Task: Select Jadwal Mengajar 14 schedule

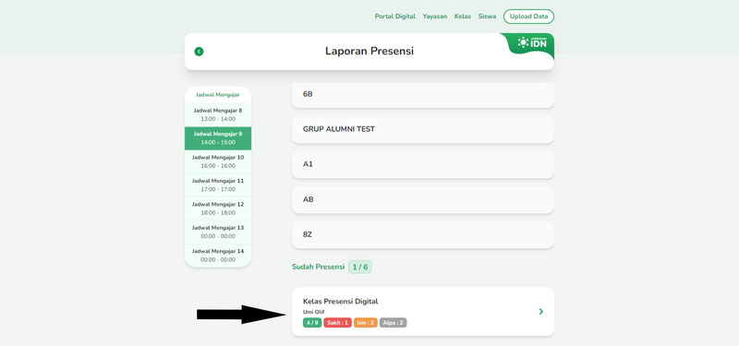Action: (218, 256)
